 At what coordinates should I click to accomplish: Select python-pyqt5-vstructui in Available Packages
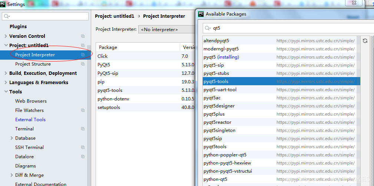(279, 171)
